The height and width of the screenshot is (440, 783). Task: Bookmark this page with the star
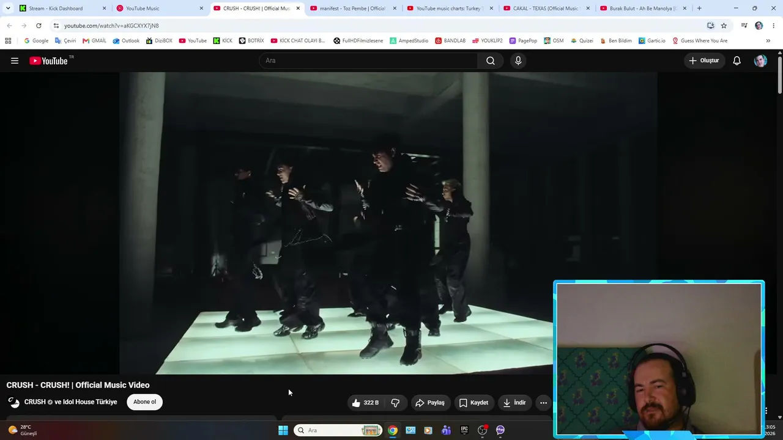click(x=724, y=26)
